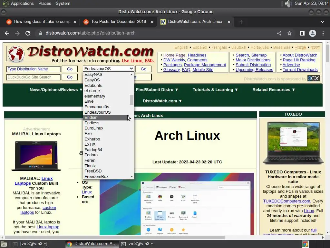Click the DuckDuckGo Site Search field
This screenshot has width=330, height=248.
pyautogui.click(x=34, y=77)
